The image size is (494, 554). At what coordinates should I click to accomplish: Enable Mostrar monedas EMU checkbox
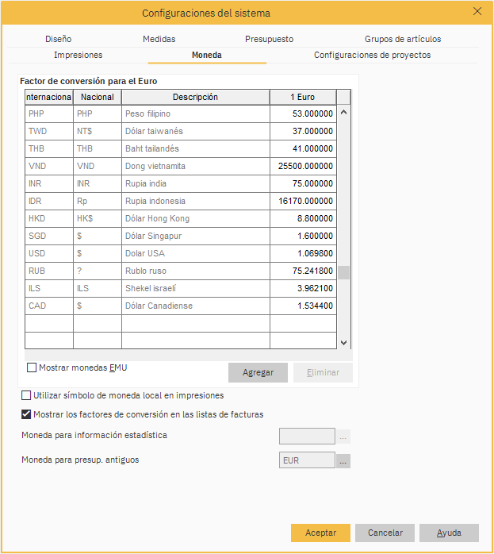pyautogui.click(x=33, y=367)
